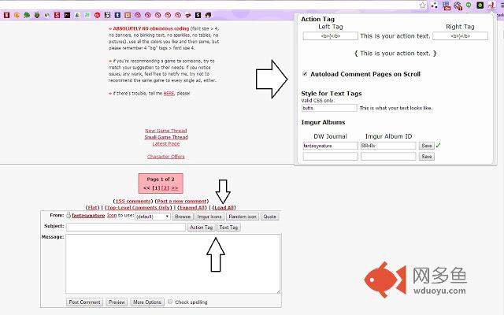Screen dimensions: 504x315
Task: Open the orange 'P' bookmark icon
Action: [x=128, y=15]
